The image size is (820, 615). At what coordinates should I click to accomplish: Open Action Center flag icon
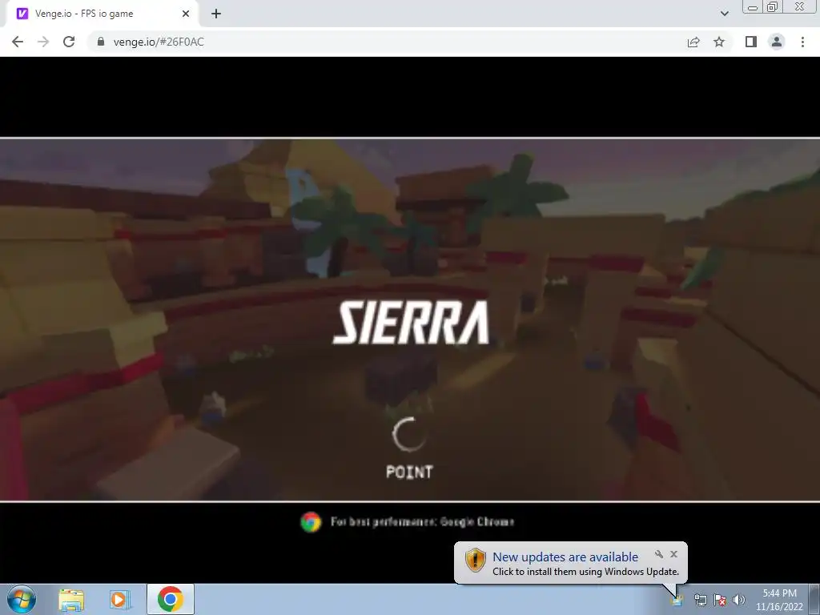pos(720,600)
